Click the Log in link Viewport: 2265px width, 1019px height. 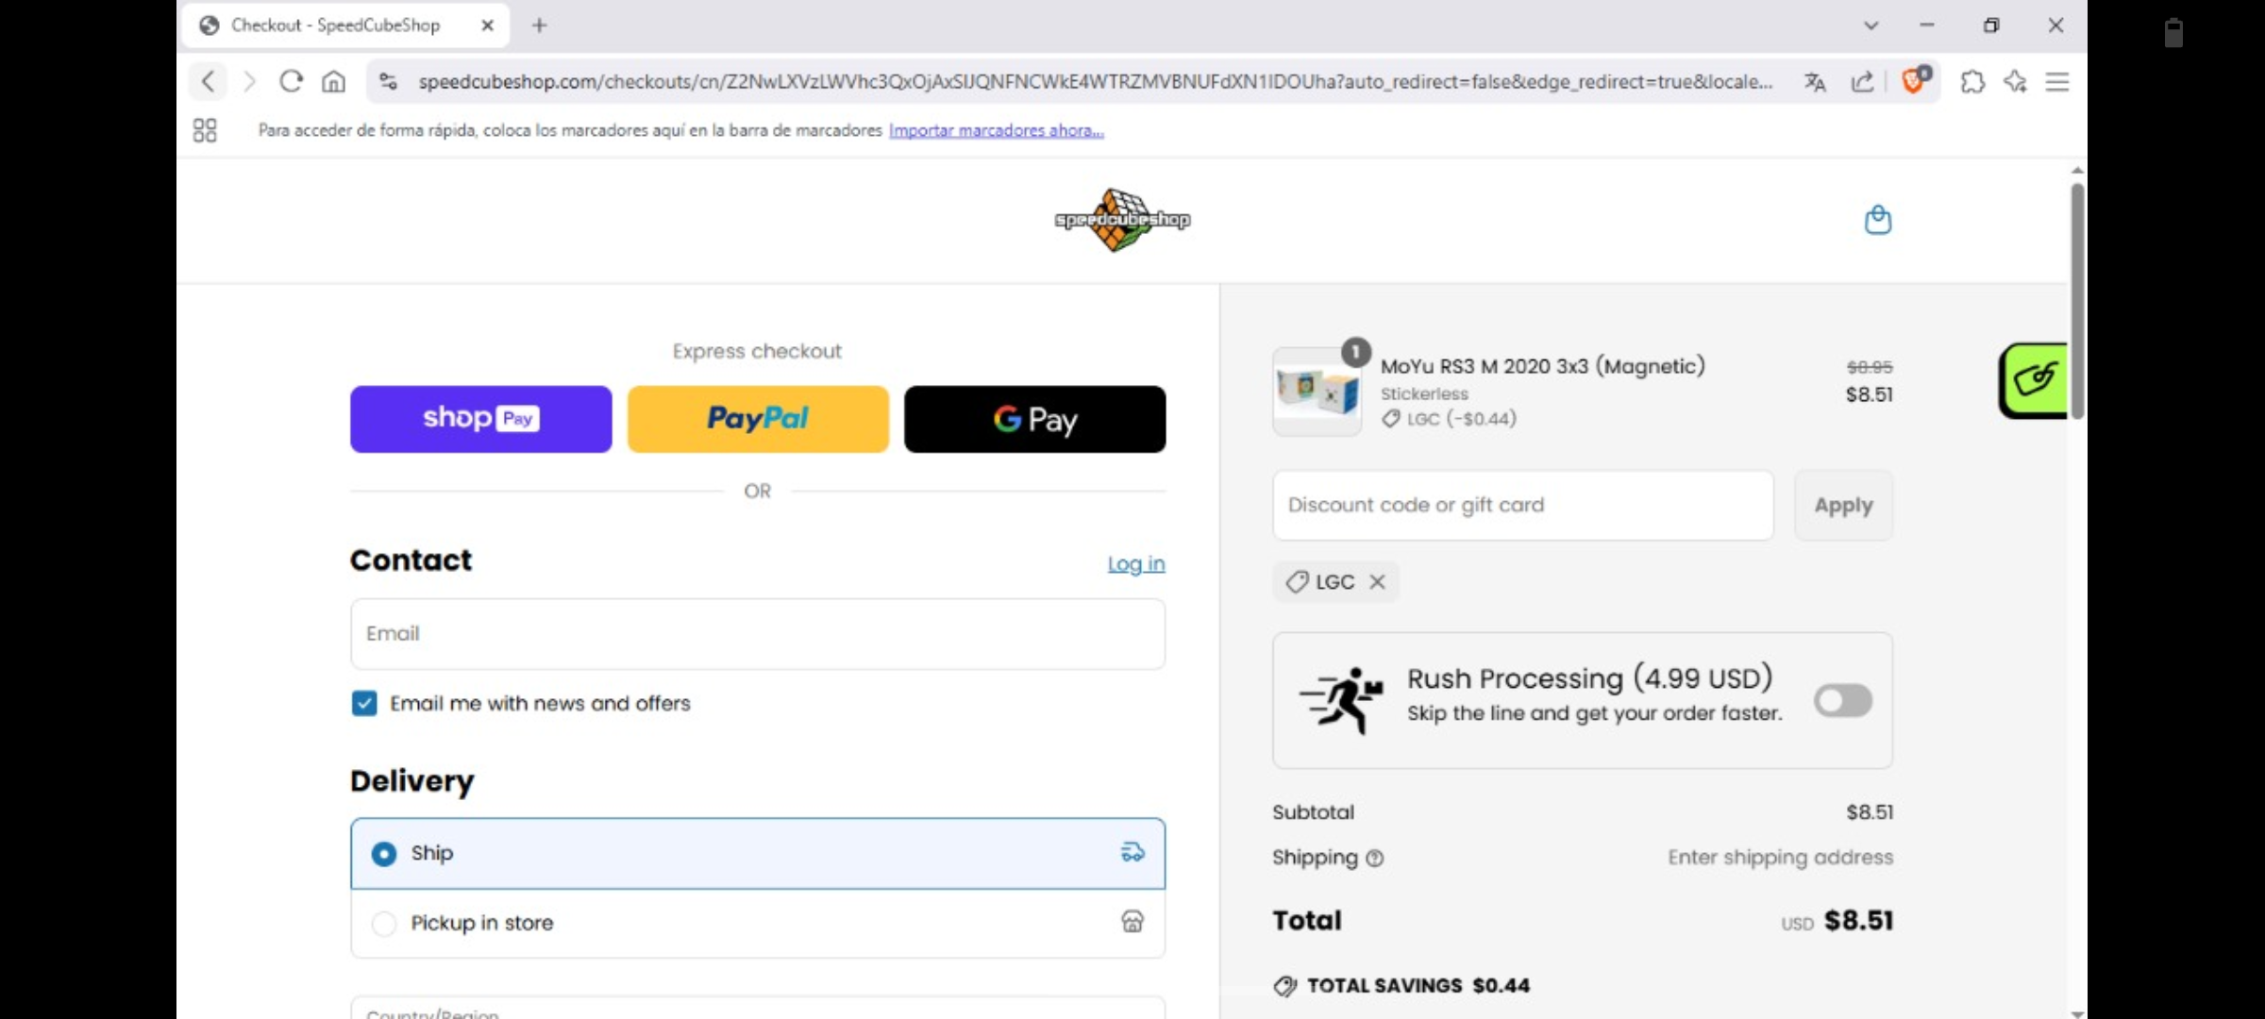[1135, 563]
